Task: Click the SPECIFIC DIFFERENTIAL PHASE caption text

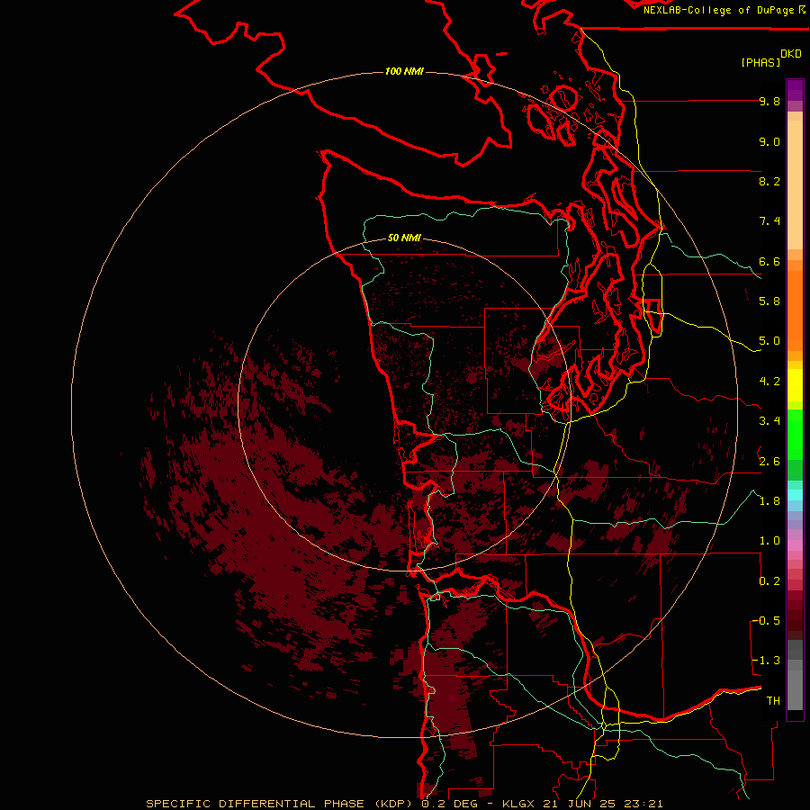Action: pos(256,804)
